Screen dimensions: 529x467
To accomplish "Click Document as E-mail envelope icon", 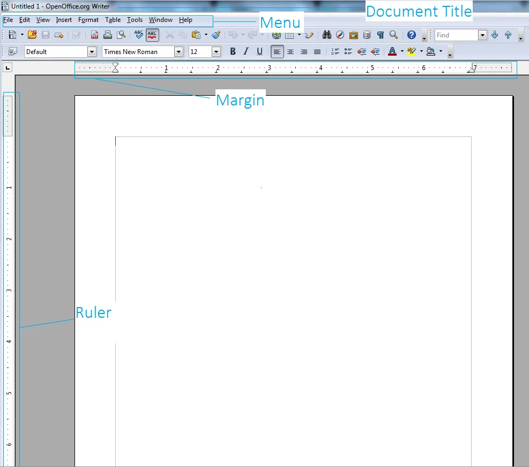I will [59, 35].
